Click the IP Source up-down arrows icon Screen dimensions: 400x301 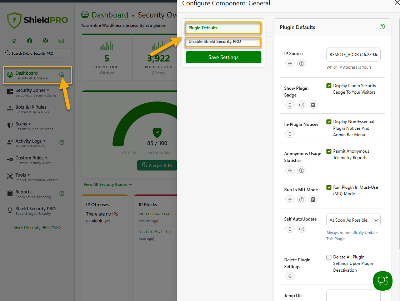tap(290, 63)
